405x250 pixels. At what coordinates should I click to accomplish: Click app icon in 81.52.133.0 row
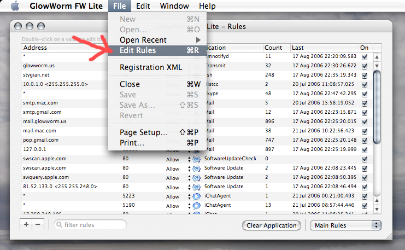click(x=197, y=187)
